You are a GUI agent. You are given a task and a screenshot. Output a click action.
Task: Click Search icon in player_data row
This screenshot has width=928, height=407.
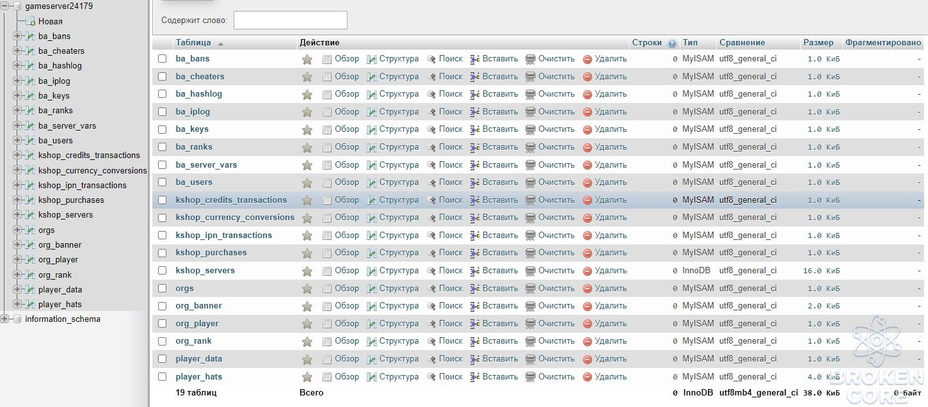[431, 359]
